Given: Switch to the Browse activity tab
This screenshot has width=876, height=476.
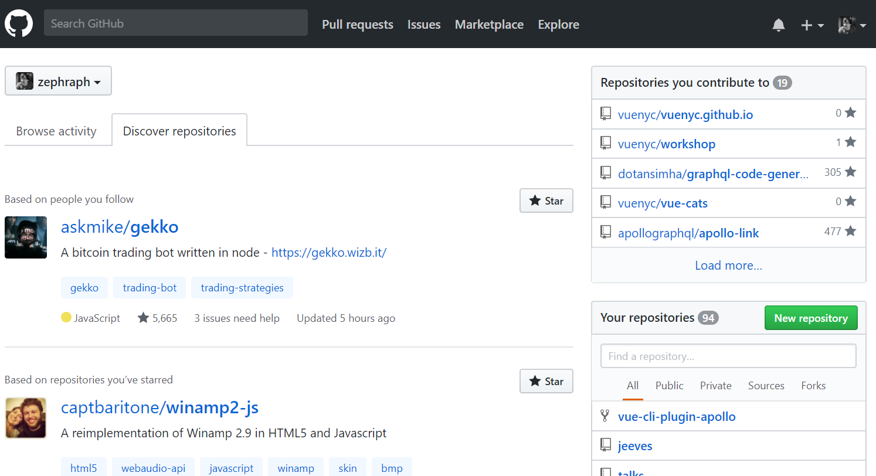Looking at the screenshot, I should pyautogui.click(x=56, y=131).
